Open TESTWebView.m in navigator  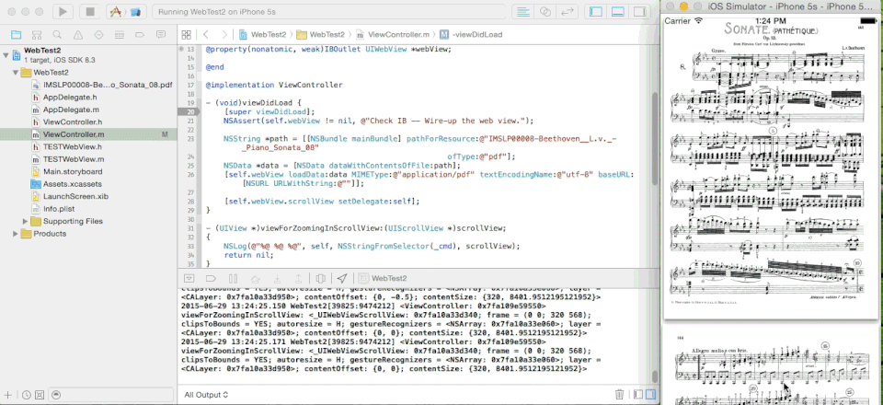tap(67, 159)
